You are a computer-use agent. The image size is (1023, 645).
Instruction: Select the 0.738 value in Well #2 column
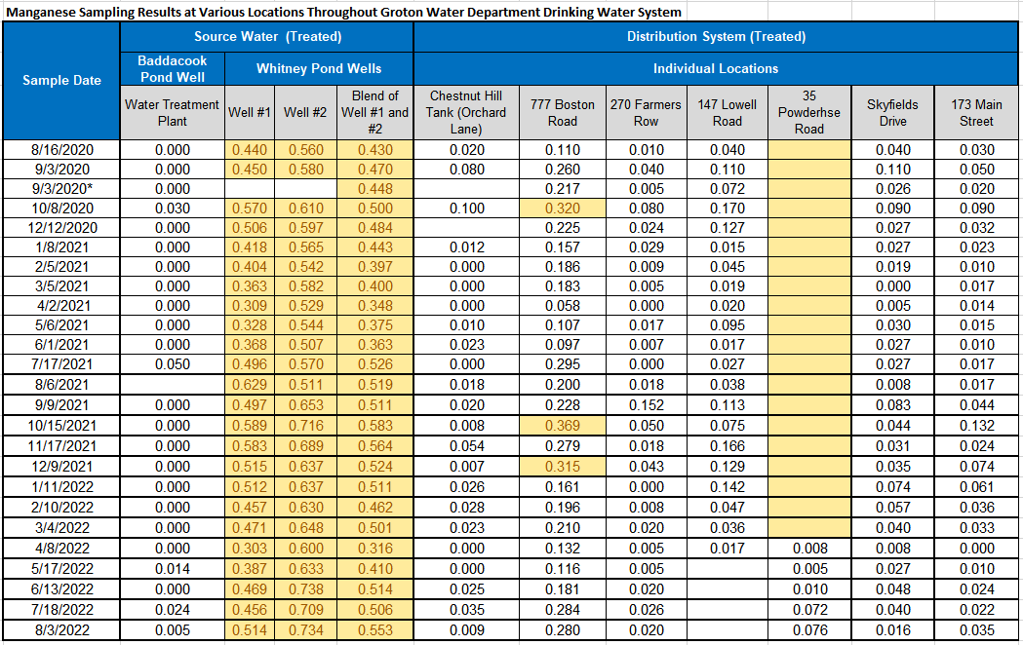pyautogui.click(x=304, y=589)
